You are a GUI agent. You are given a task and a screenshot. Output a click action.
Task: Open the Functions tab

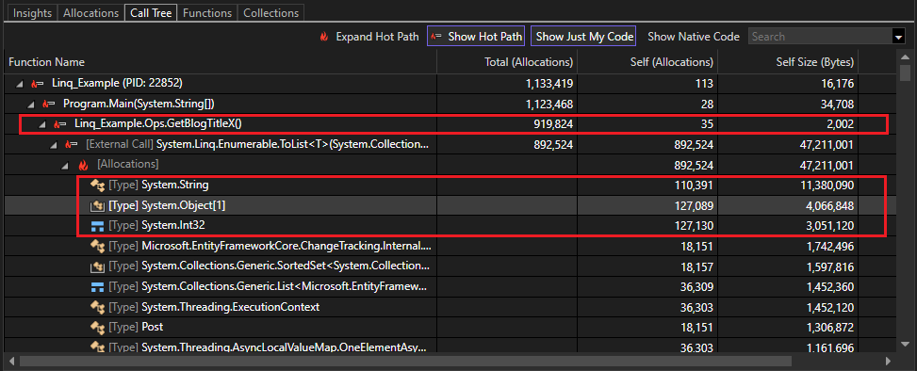click(207, 12)
